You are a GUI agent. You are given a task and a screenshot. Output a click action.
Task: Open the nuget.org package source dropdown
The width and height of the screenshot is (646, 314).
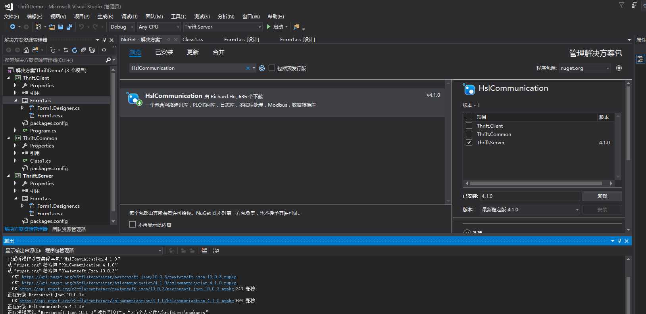coord(585,68)
